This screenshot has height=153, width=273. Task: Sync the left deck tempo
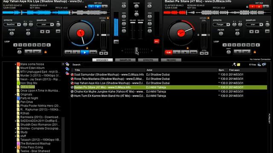pyautogui.click(x=93, y=52)
